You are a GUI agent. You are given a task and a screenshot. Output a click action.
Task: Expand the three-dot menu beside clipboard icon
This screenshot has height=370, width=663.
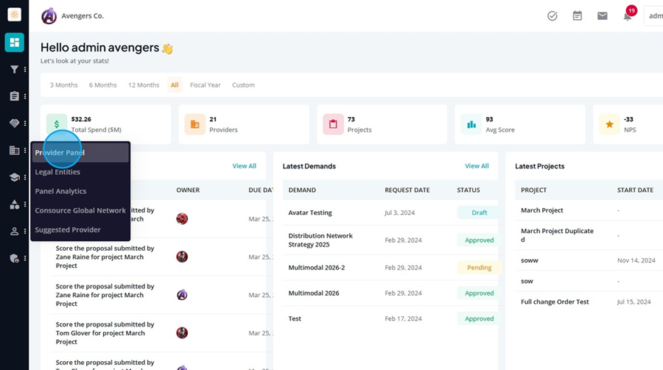point(25,96)
